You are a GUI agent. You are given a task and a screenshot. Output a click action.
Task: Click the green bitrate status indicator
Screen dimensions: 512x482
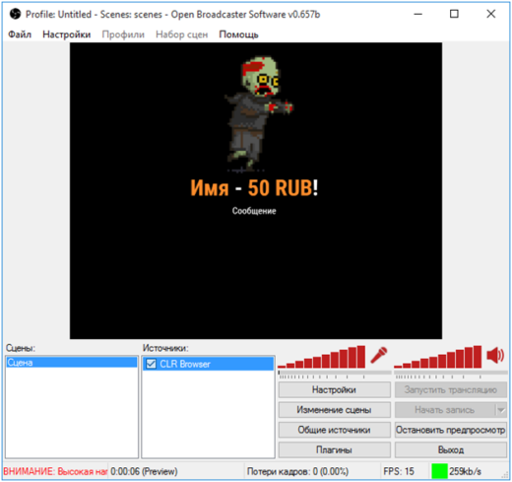tap(439, 471)
